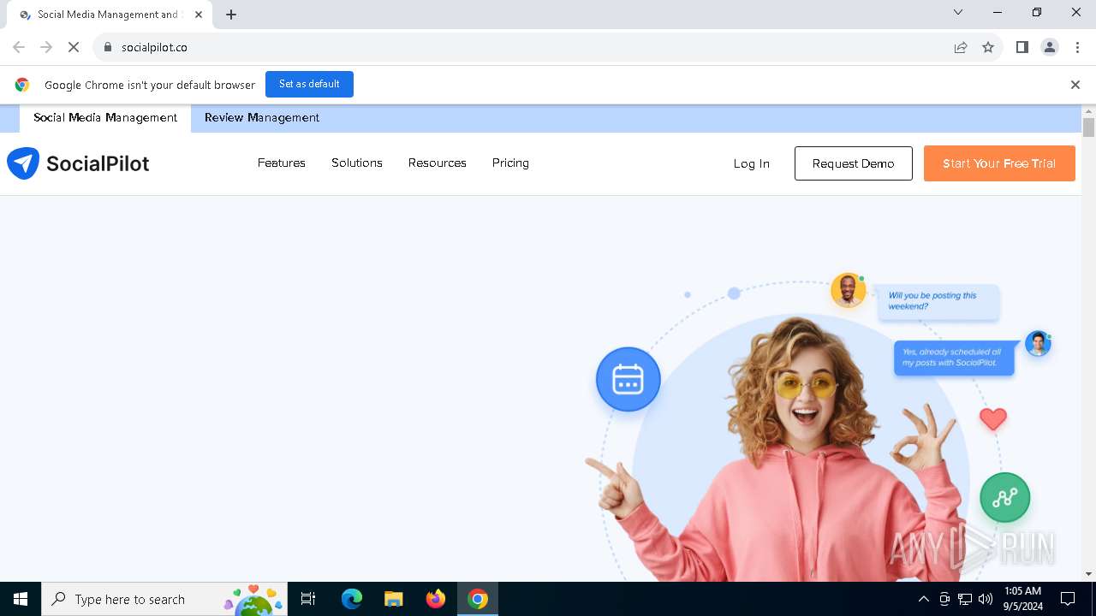The image size is (1096, 616).
Task: Click the Request Demo button
Action: (x=854, y=163)
